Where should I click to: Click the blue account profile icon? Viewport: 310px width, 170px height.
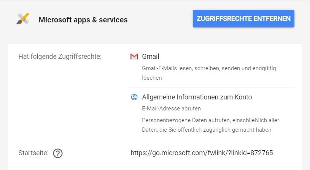pos(134,97)
